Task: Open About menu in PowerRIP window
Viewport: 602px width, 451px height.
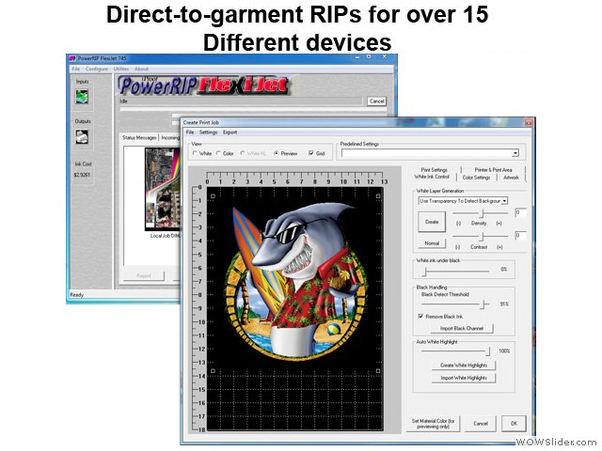Action: (x=141, y=69)
